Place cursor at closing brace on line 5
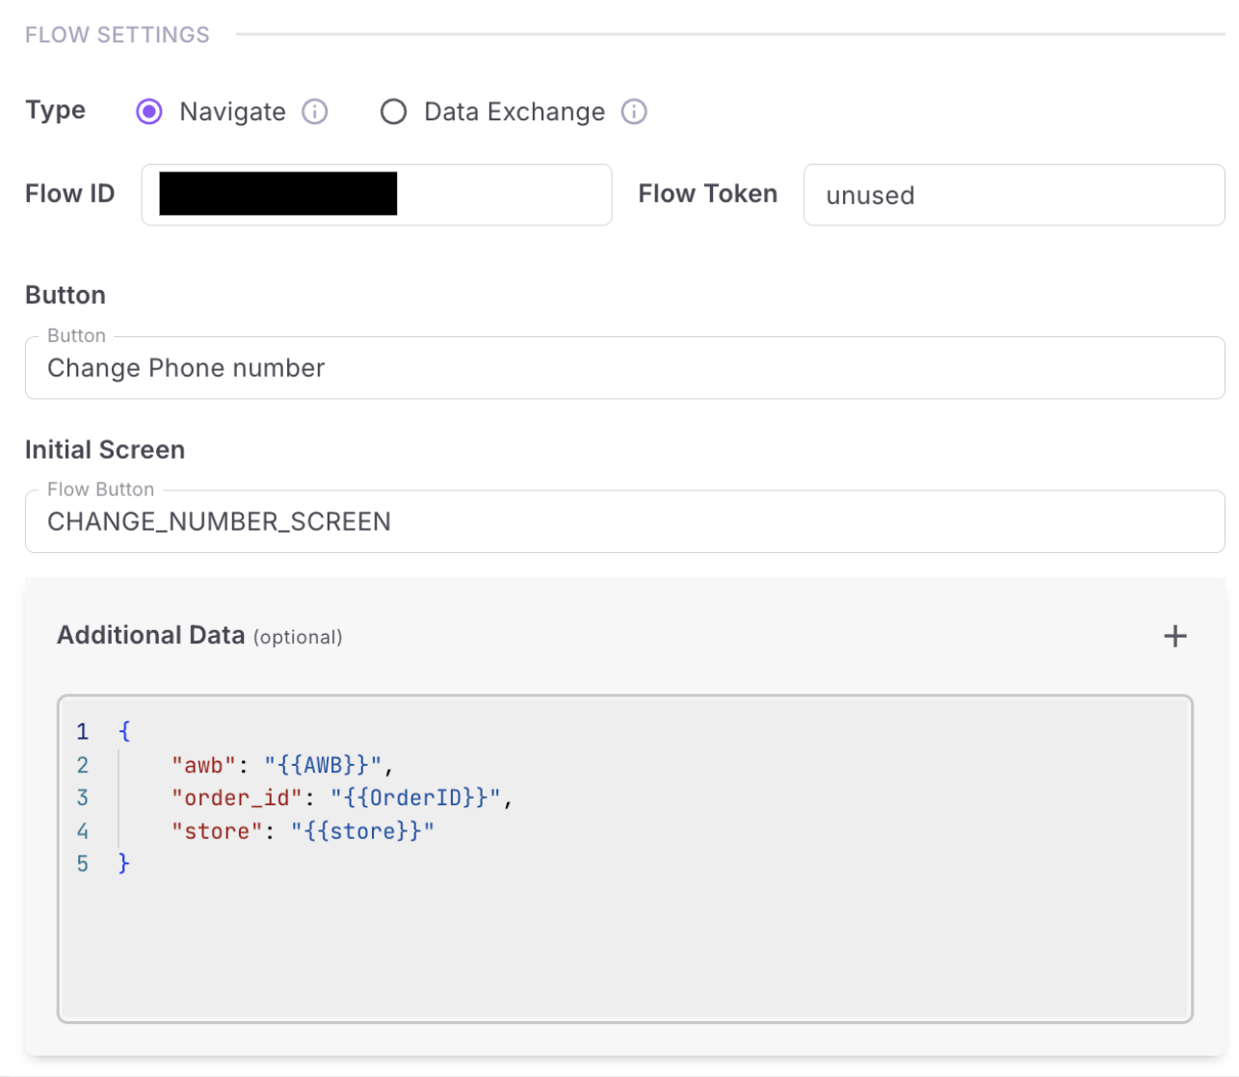The width and height of the screenshot is (1239, 1077). click(x=124, y=864)
